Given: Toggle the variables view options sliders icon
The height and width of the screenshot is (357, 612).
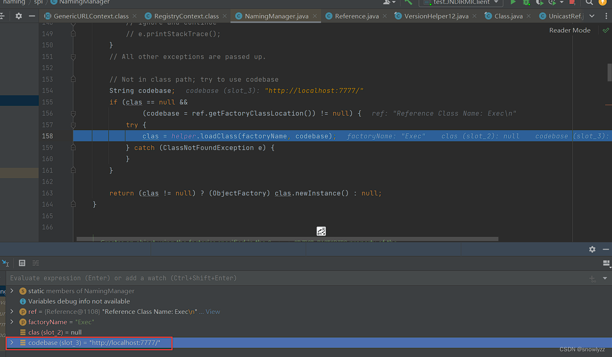Looking at the screenshot, I should click(35, 263).
